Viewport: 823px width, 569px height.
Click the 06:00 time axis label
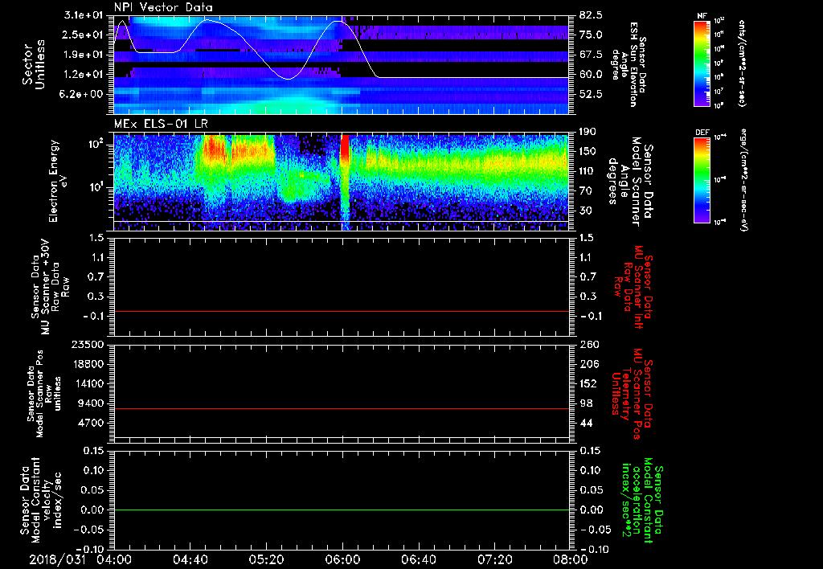click(x=342, y=559)
